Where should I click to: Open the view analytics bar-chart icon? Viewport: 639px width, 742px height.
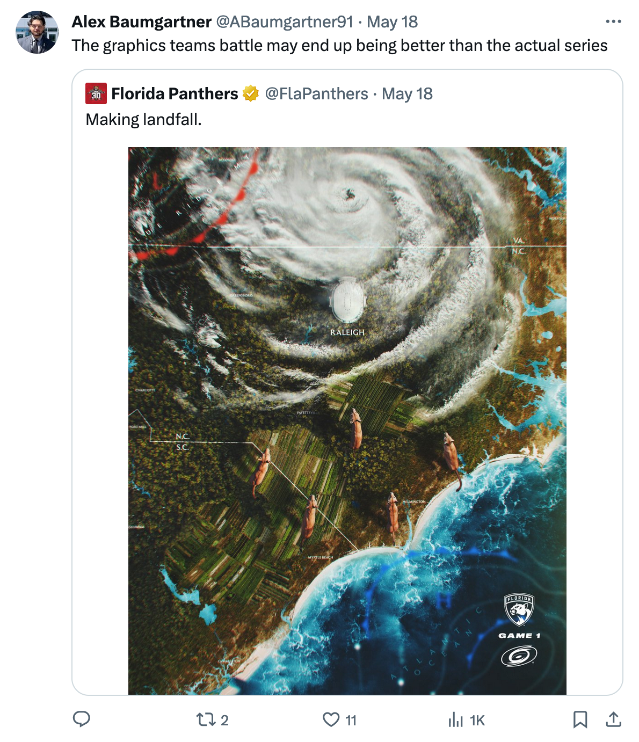(x=455, y=720)
